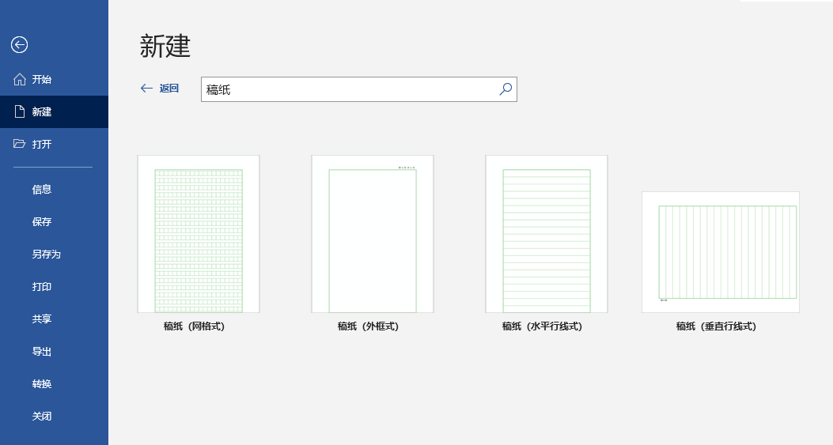Click the open folder icon beside 打开
The image size is (833, 445).
tap(20, 144)
